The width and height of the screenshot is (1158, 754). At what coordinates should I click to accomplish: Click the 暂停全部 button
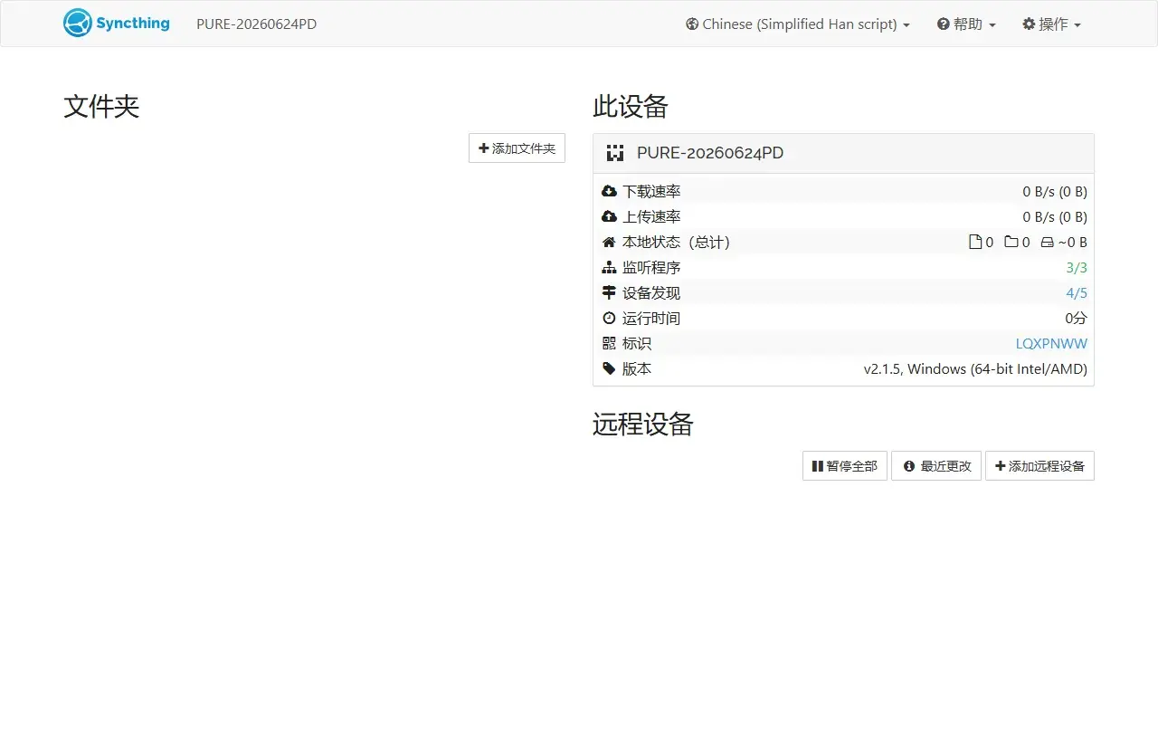(844, 466)
